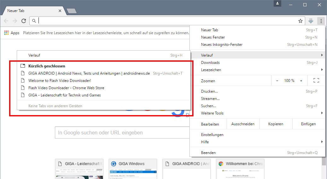Click the Google search box on page
The width and height of the screenshot is (327, 179).
point(122,133)
